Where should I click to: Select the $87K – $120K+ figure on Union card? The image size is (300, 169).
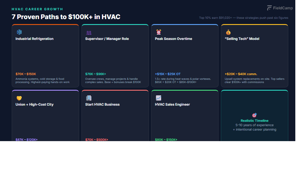click(26, 140)
